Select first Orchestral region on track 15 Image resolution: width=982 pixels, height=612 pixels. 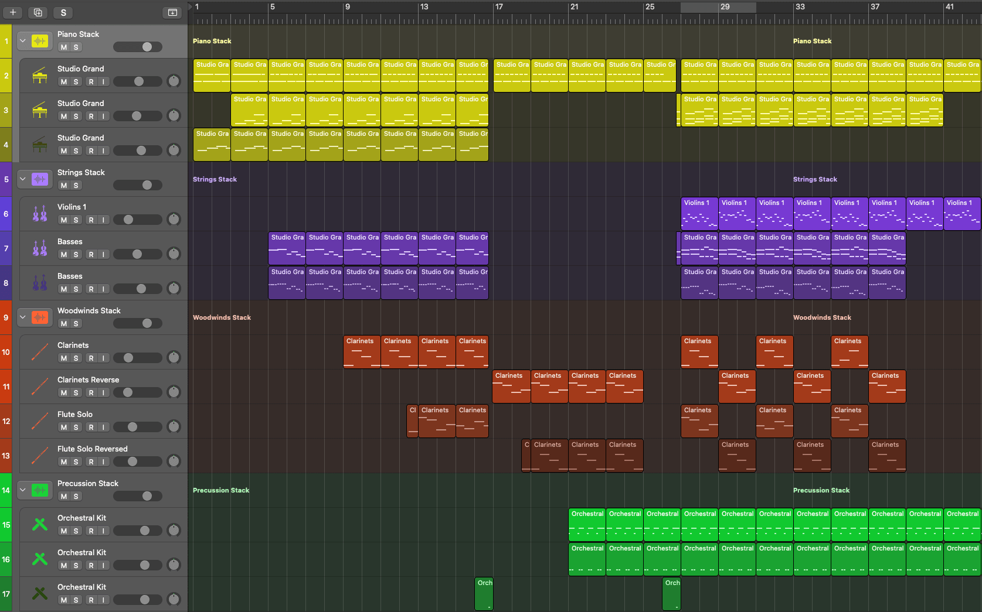point(587,525)
